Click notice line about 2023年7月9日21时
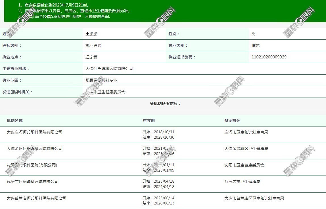Viewport: 326px width, 209px height. tap(54, 5)
